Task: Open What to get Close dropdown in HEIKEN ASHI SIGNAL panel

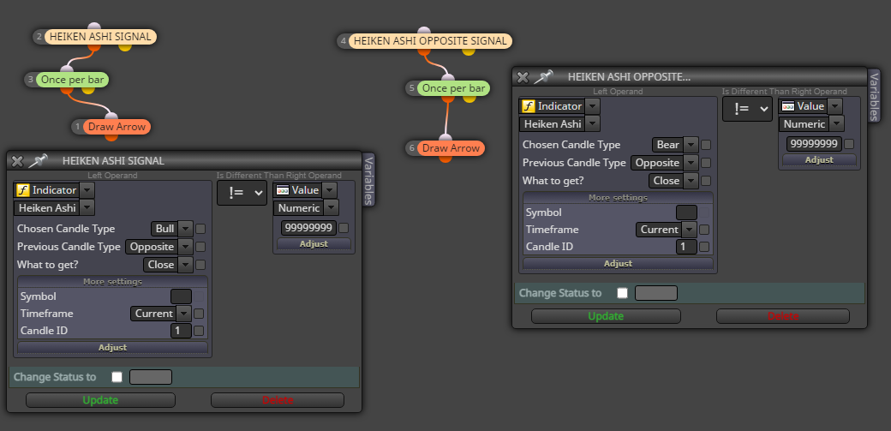Action: click(x=185, y=265)
